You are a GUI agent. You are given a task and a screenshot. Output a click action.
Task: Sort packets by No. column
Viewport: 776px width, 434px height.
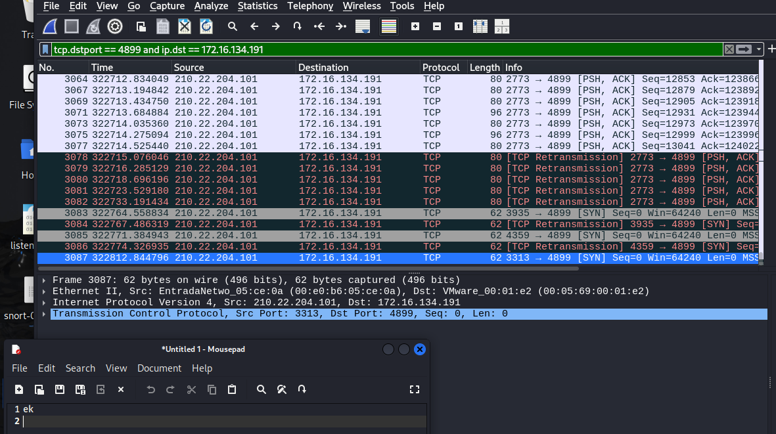(63, 68)
